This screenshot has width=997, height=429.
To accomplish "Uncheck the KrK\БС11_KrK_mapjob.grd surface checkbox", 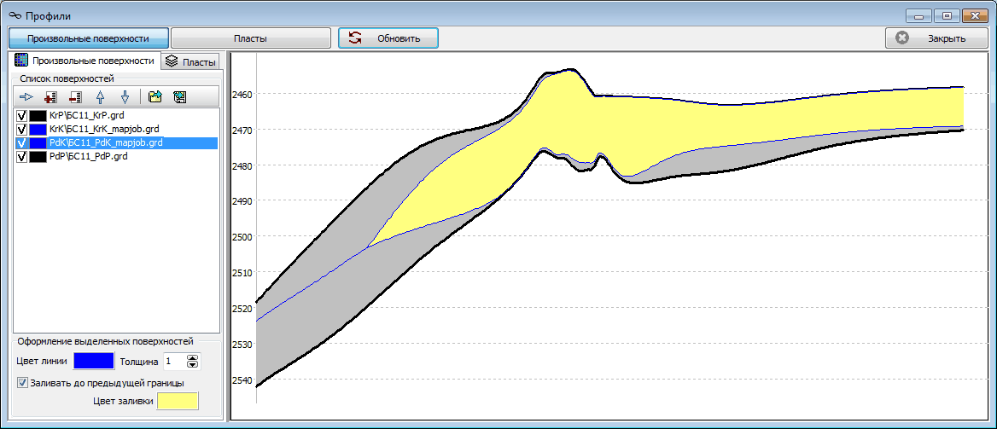I will click(21, 129).
